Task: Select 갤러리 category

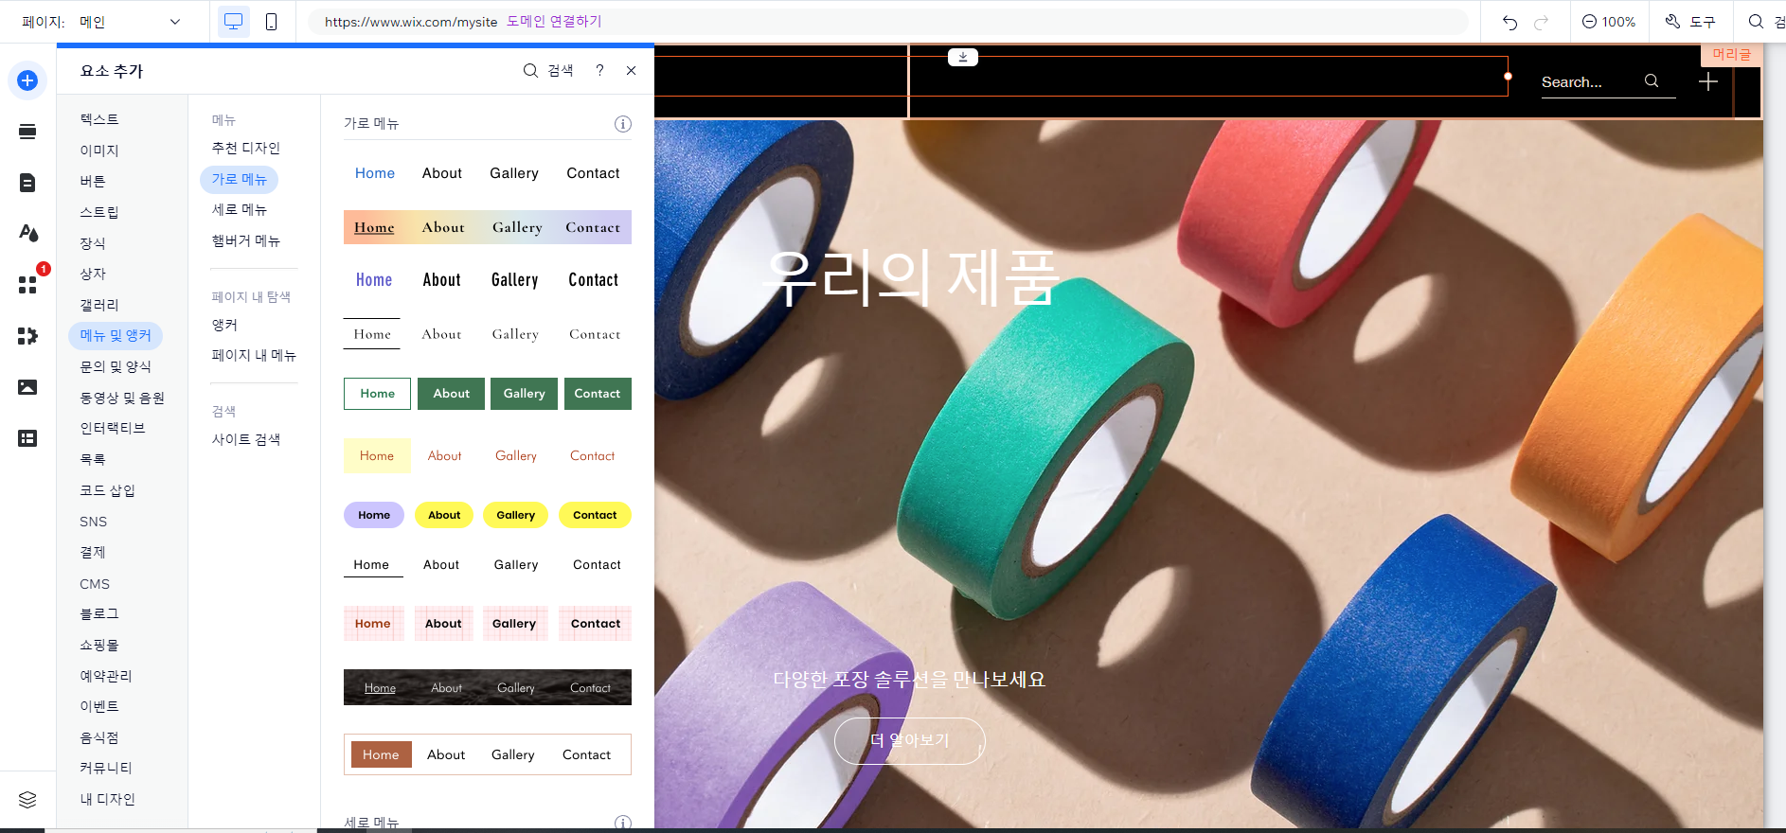Action: point(99,305)
